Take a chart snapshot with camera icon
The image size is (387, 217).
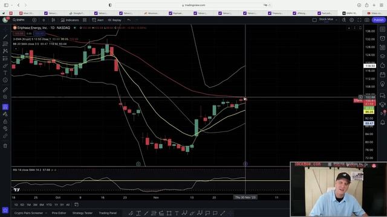[x=367, y=20]
